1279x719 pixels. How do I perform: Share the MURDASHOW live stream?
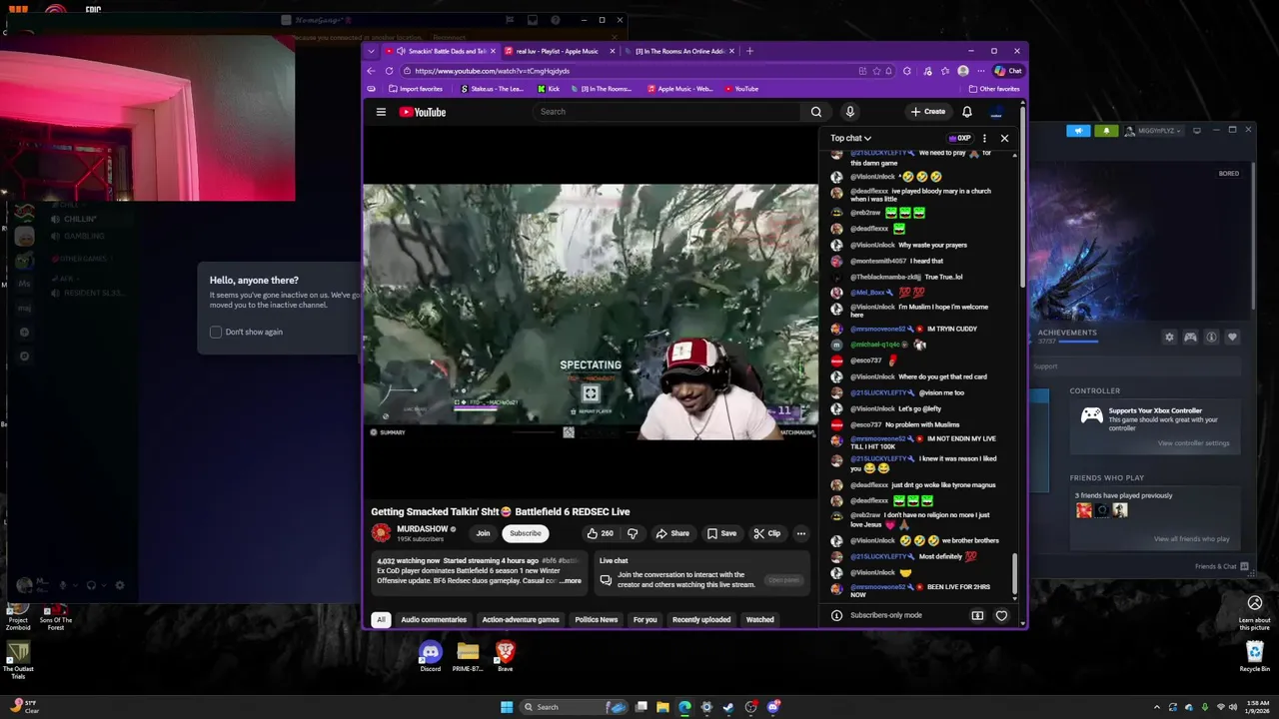[x=672, y=533]
